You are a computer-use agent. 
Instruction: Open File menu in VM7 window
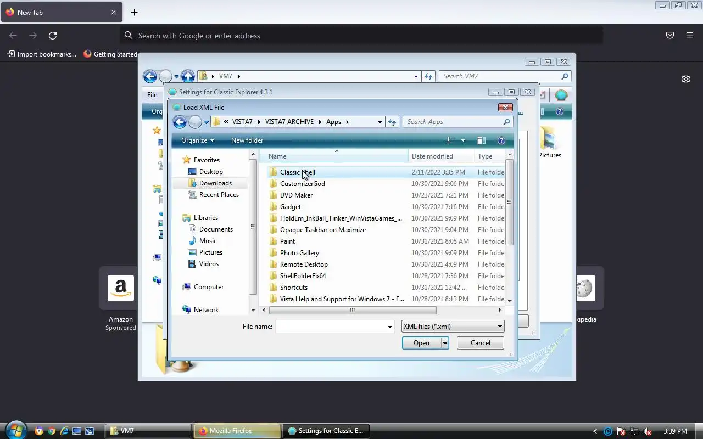click(152, 95)
